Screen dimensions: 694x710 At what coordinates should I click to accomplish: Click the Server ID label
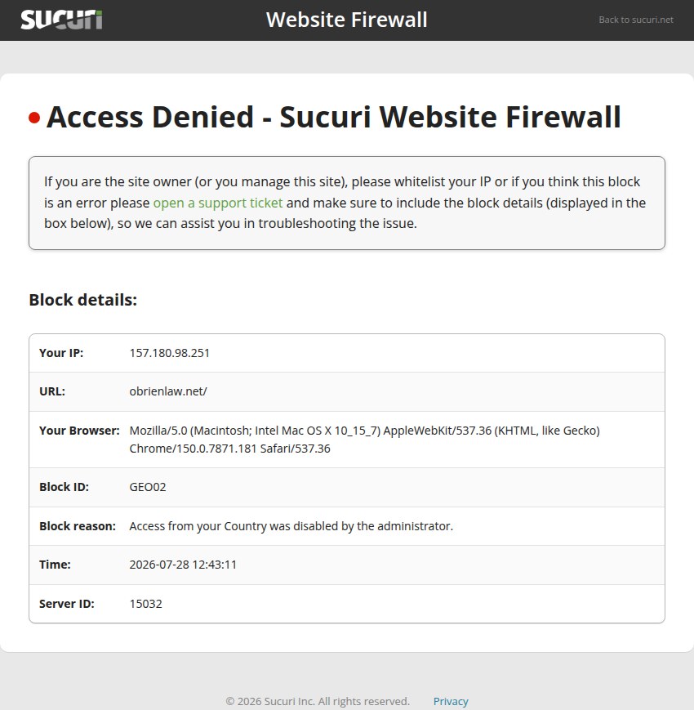[67, 604]
